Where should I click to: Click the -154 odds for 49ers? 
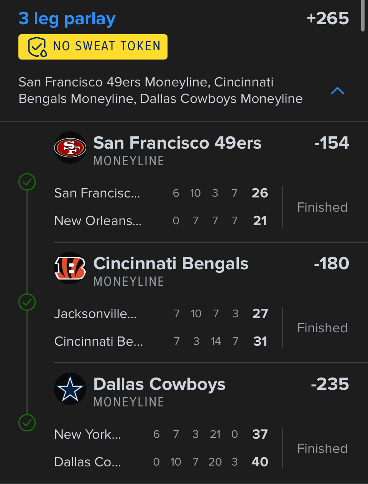click(332, 143)
